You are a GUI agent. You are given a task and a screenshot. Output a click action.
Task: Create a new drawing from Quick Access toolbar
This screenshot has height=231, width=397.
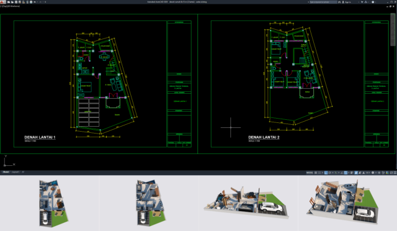[x=9, y=2]
